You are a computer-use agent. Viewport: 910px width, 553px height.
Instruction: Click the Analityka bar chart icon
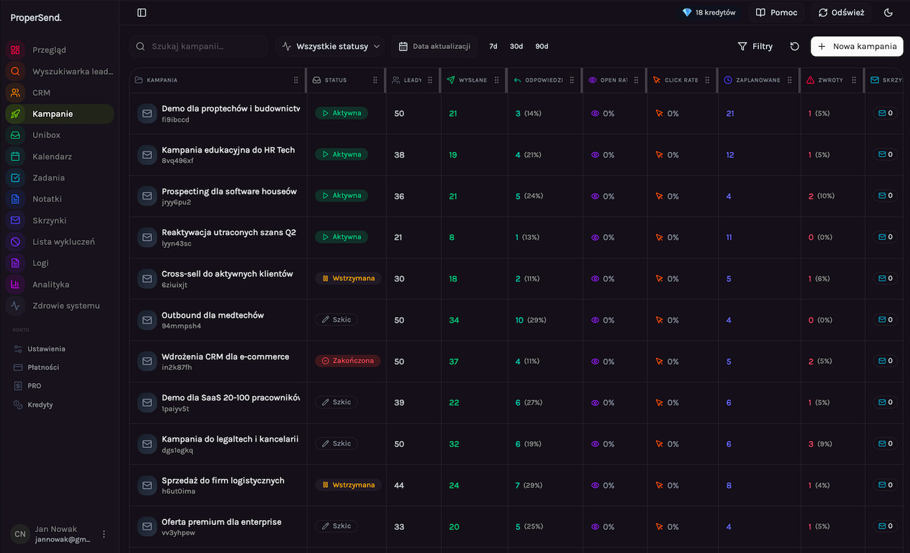[x=15, y=285]
